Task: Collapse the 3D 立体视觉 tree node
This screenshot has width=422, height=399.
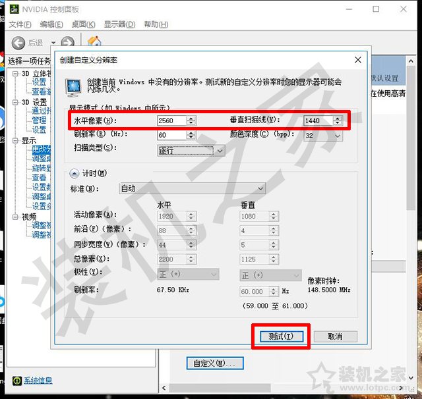Action: (15, 73)
